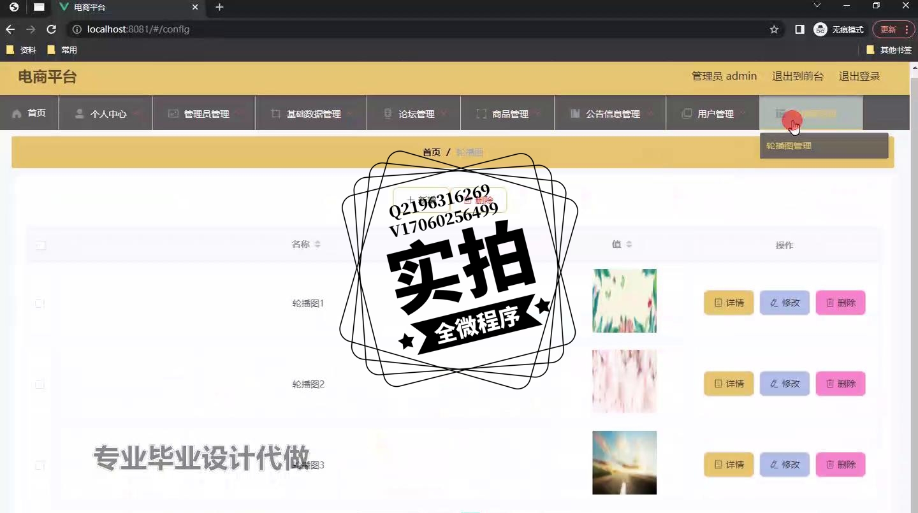Click the back arrow in the browser

click(10, 29)
